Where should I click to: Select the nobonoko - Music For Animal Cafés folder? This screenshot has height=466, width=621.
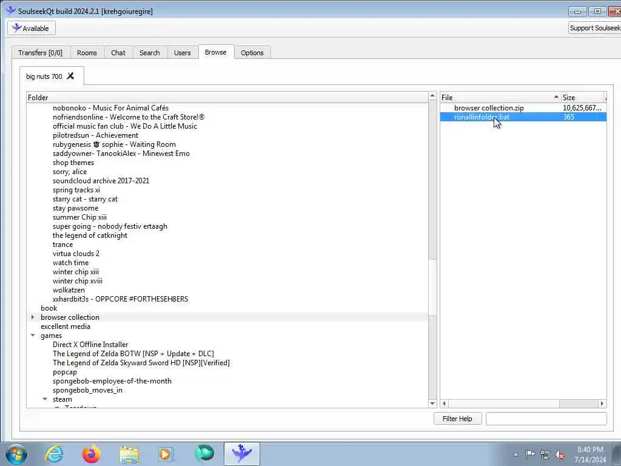pos(110,108)
